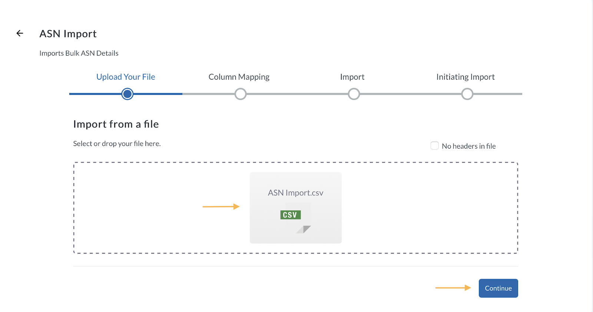Select the Upload Your File blue link
Image resolution: width=593 pixels, height=312 pixels.
pyautogui.click(x=126, y=77)
